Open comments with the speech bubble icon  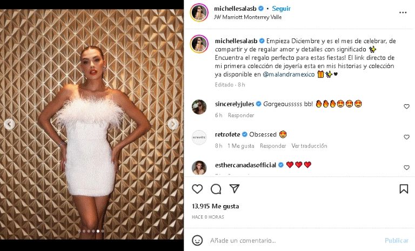216,189
